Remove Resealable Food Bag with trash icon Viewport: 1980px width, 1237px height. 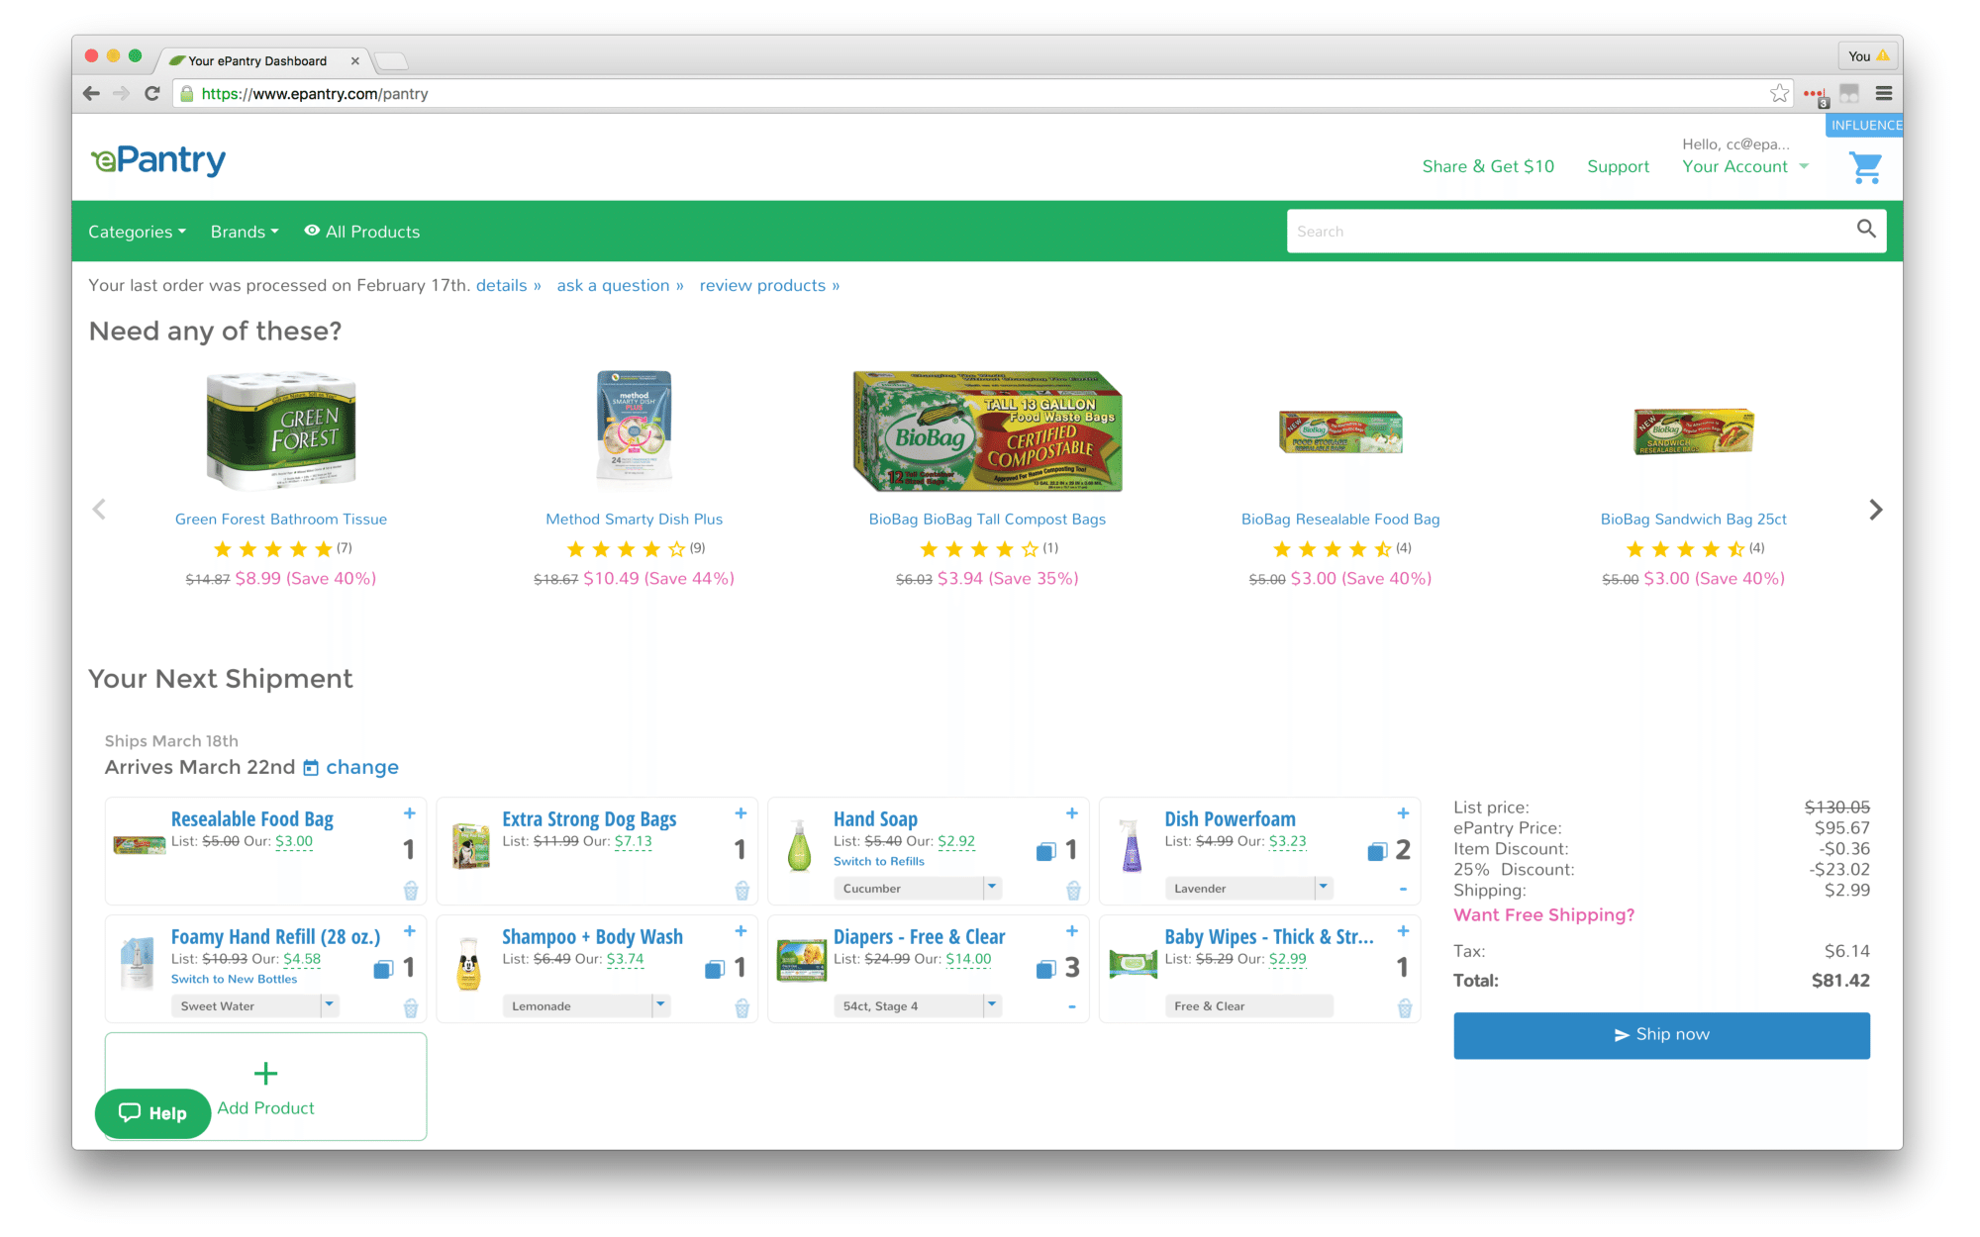411,891
